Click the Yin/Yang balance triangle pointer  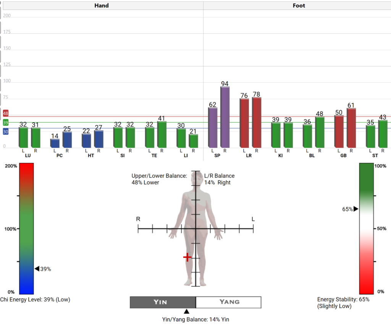click(186, 311)
